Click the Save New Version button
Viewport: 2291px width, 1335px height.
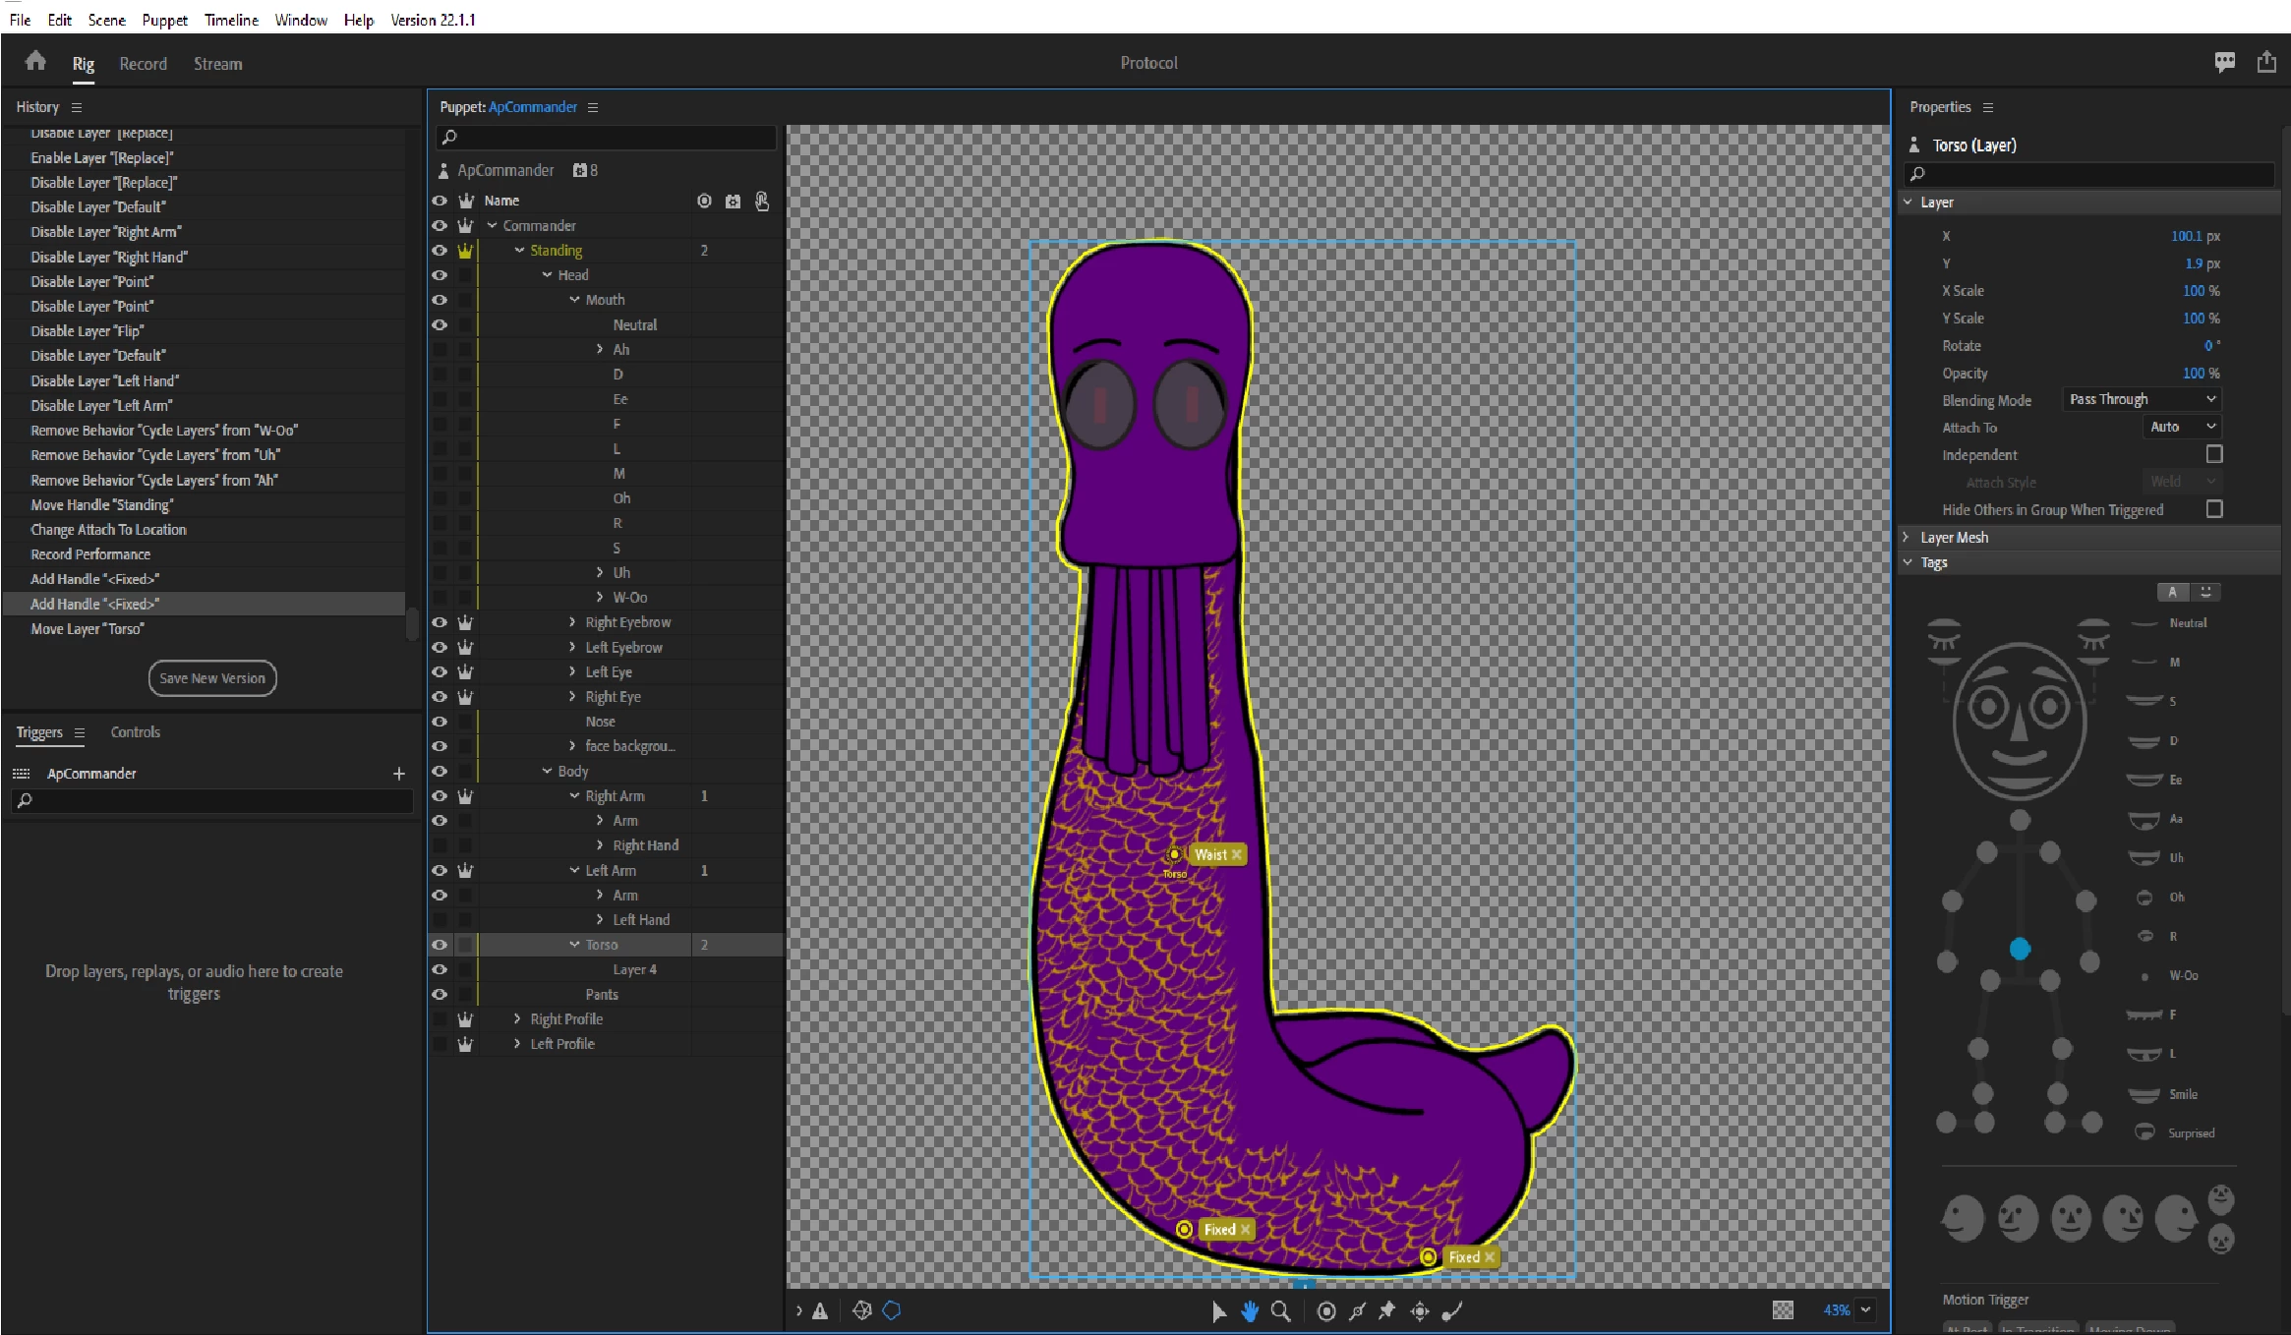[212, 678]
